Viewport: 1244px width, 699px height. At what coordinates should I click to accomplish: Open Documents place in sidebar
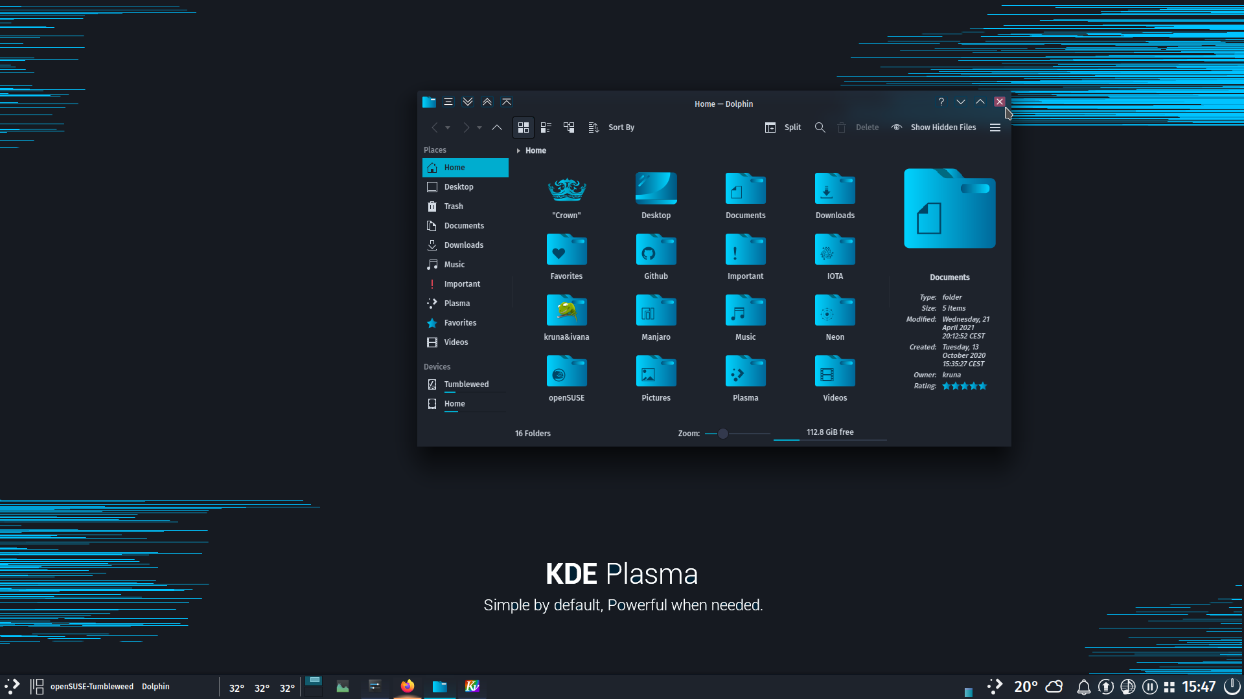[x=465, y=226]
